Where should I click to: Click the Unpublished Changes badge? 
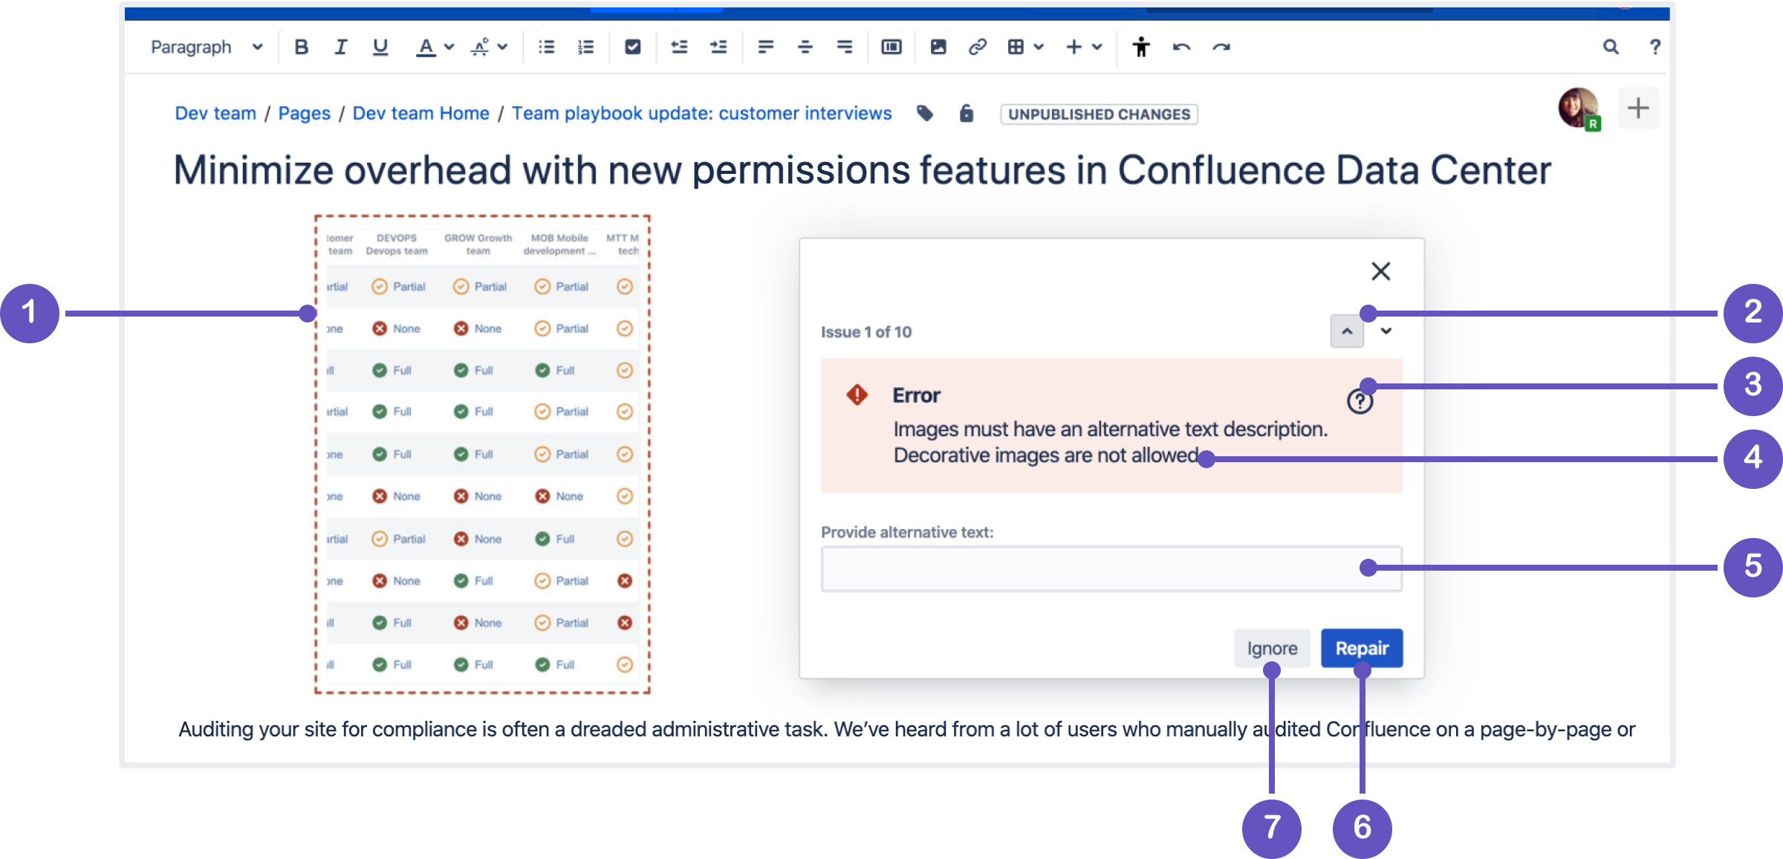[x=1099, y=114]
